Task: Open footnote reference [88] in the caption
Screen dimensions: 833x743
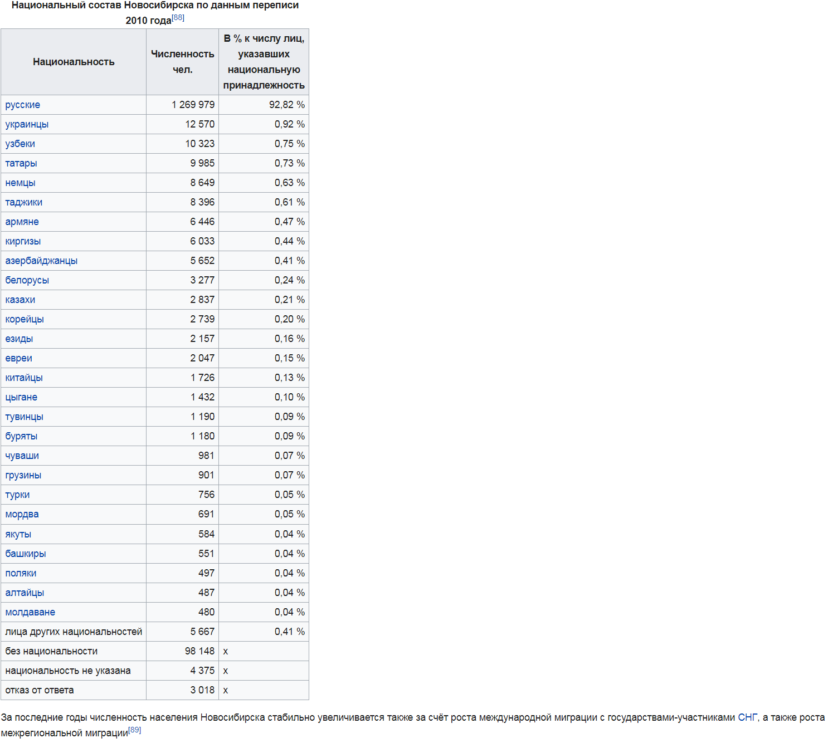Action: (178, 18)
